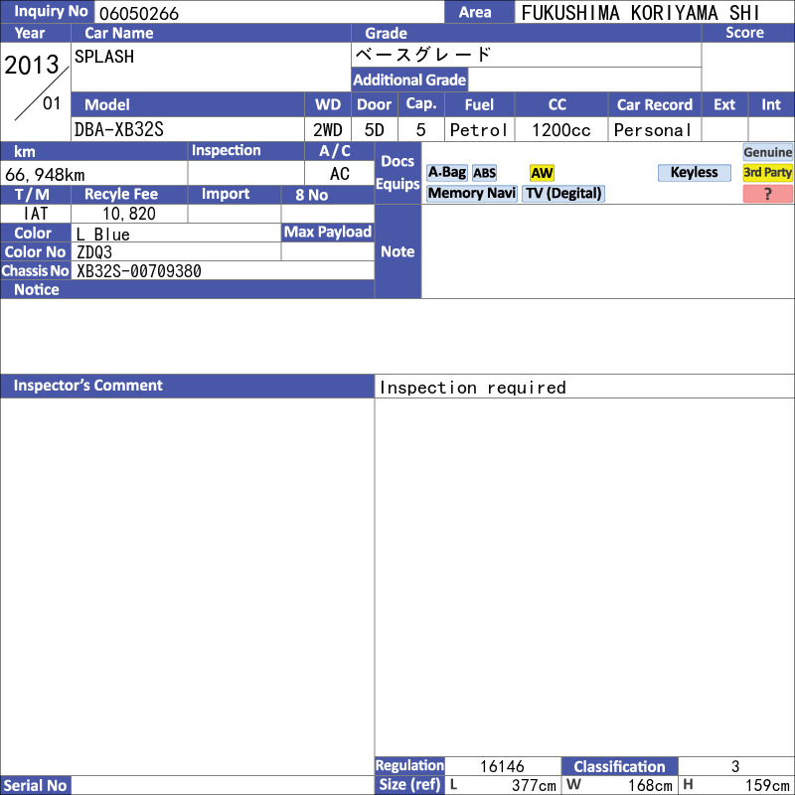Click the Japanese grade text ベースグレード
The width and height of the screenshot is (795, 795).
[423, 55]
